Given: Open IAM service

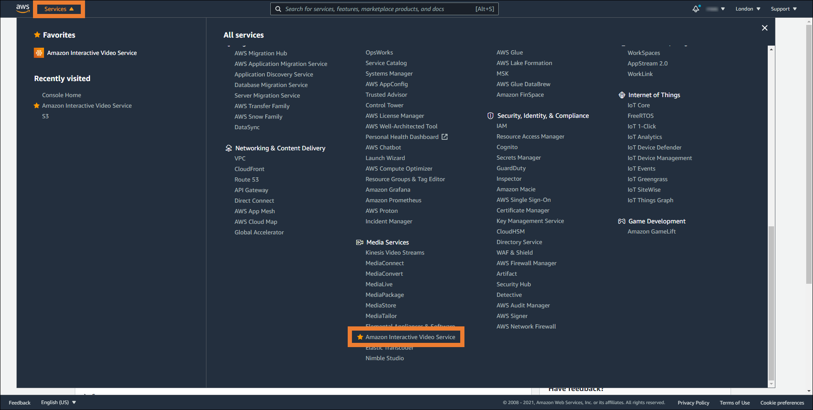Looking at the screenshot, I should click(502, 126).
